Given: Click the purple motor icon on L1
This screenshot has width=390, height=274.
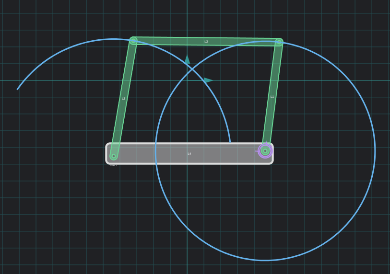Looking at the screenshot, I should [x=265, y=151].
